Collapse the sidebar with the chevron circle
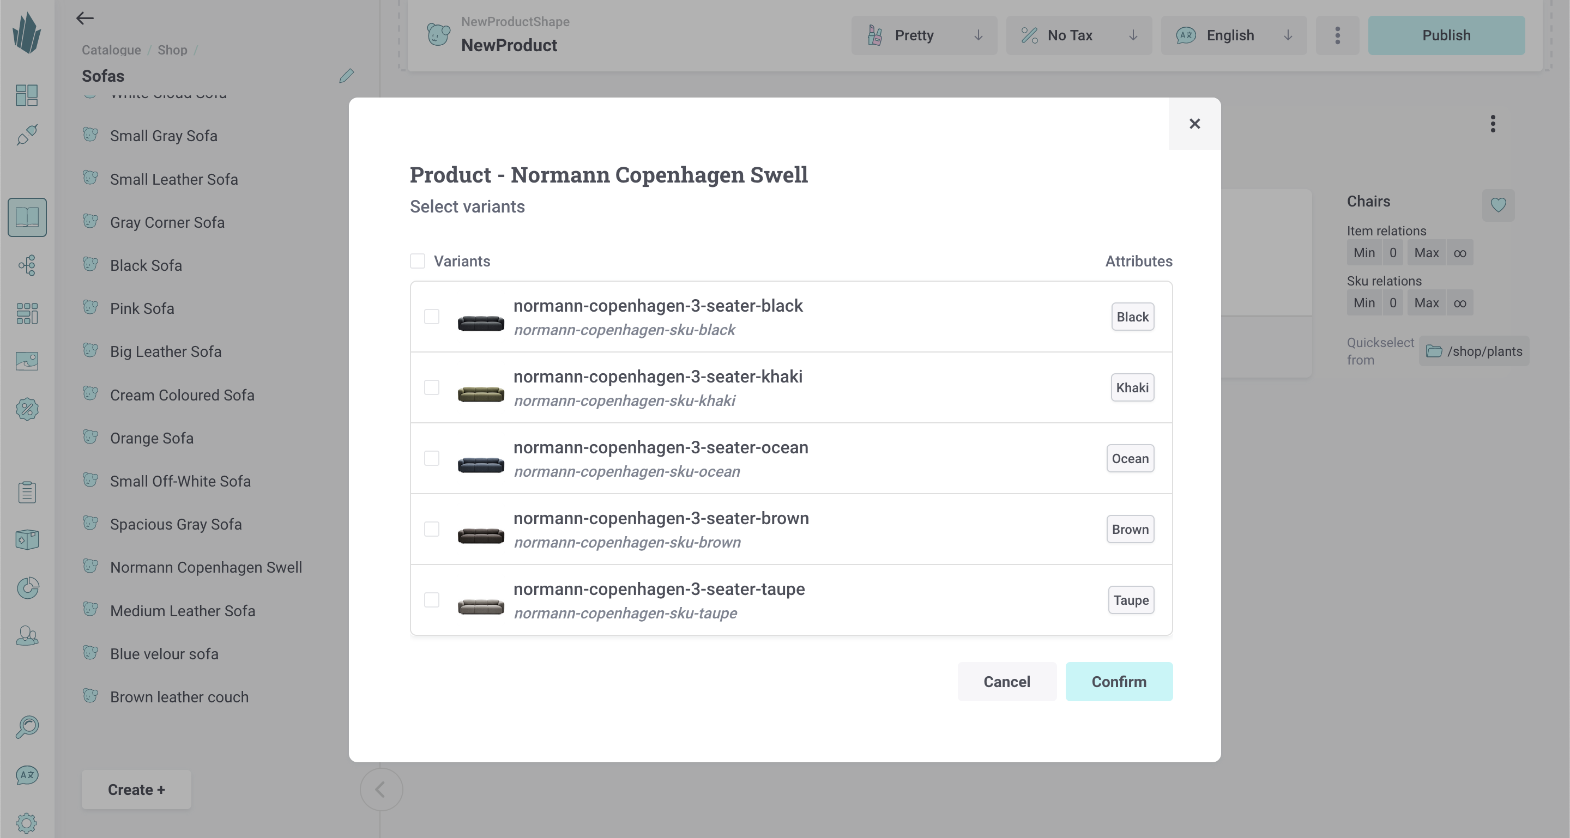1570x838 pixels. pyautogui.click(x=381, y=790)
